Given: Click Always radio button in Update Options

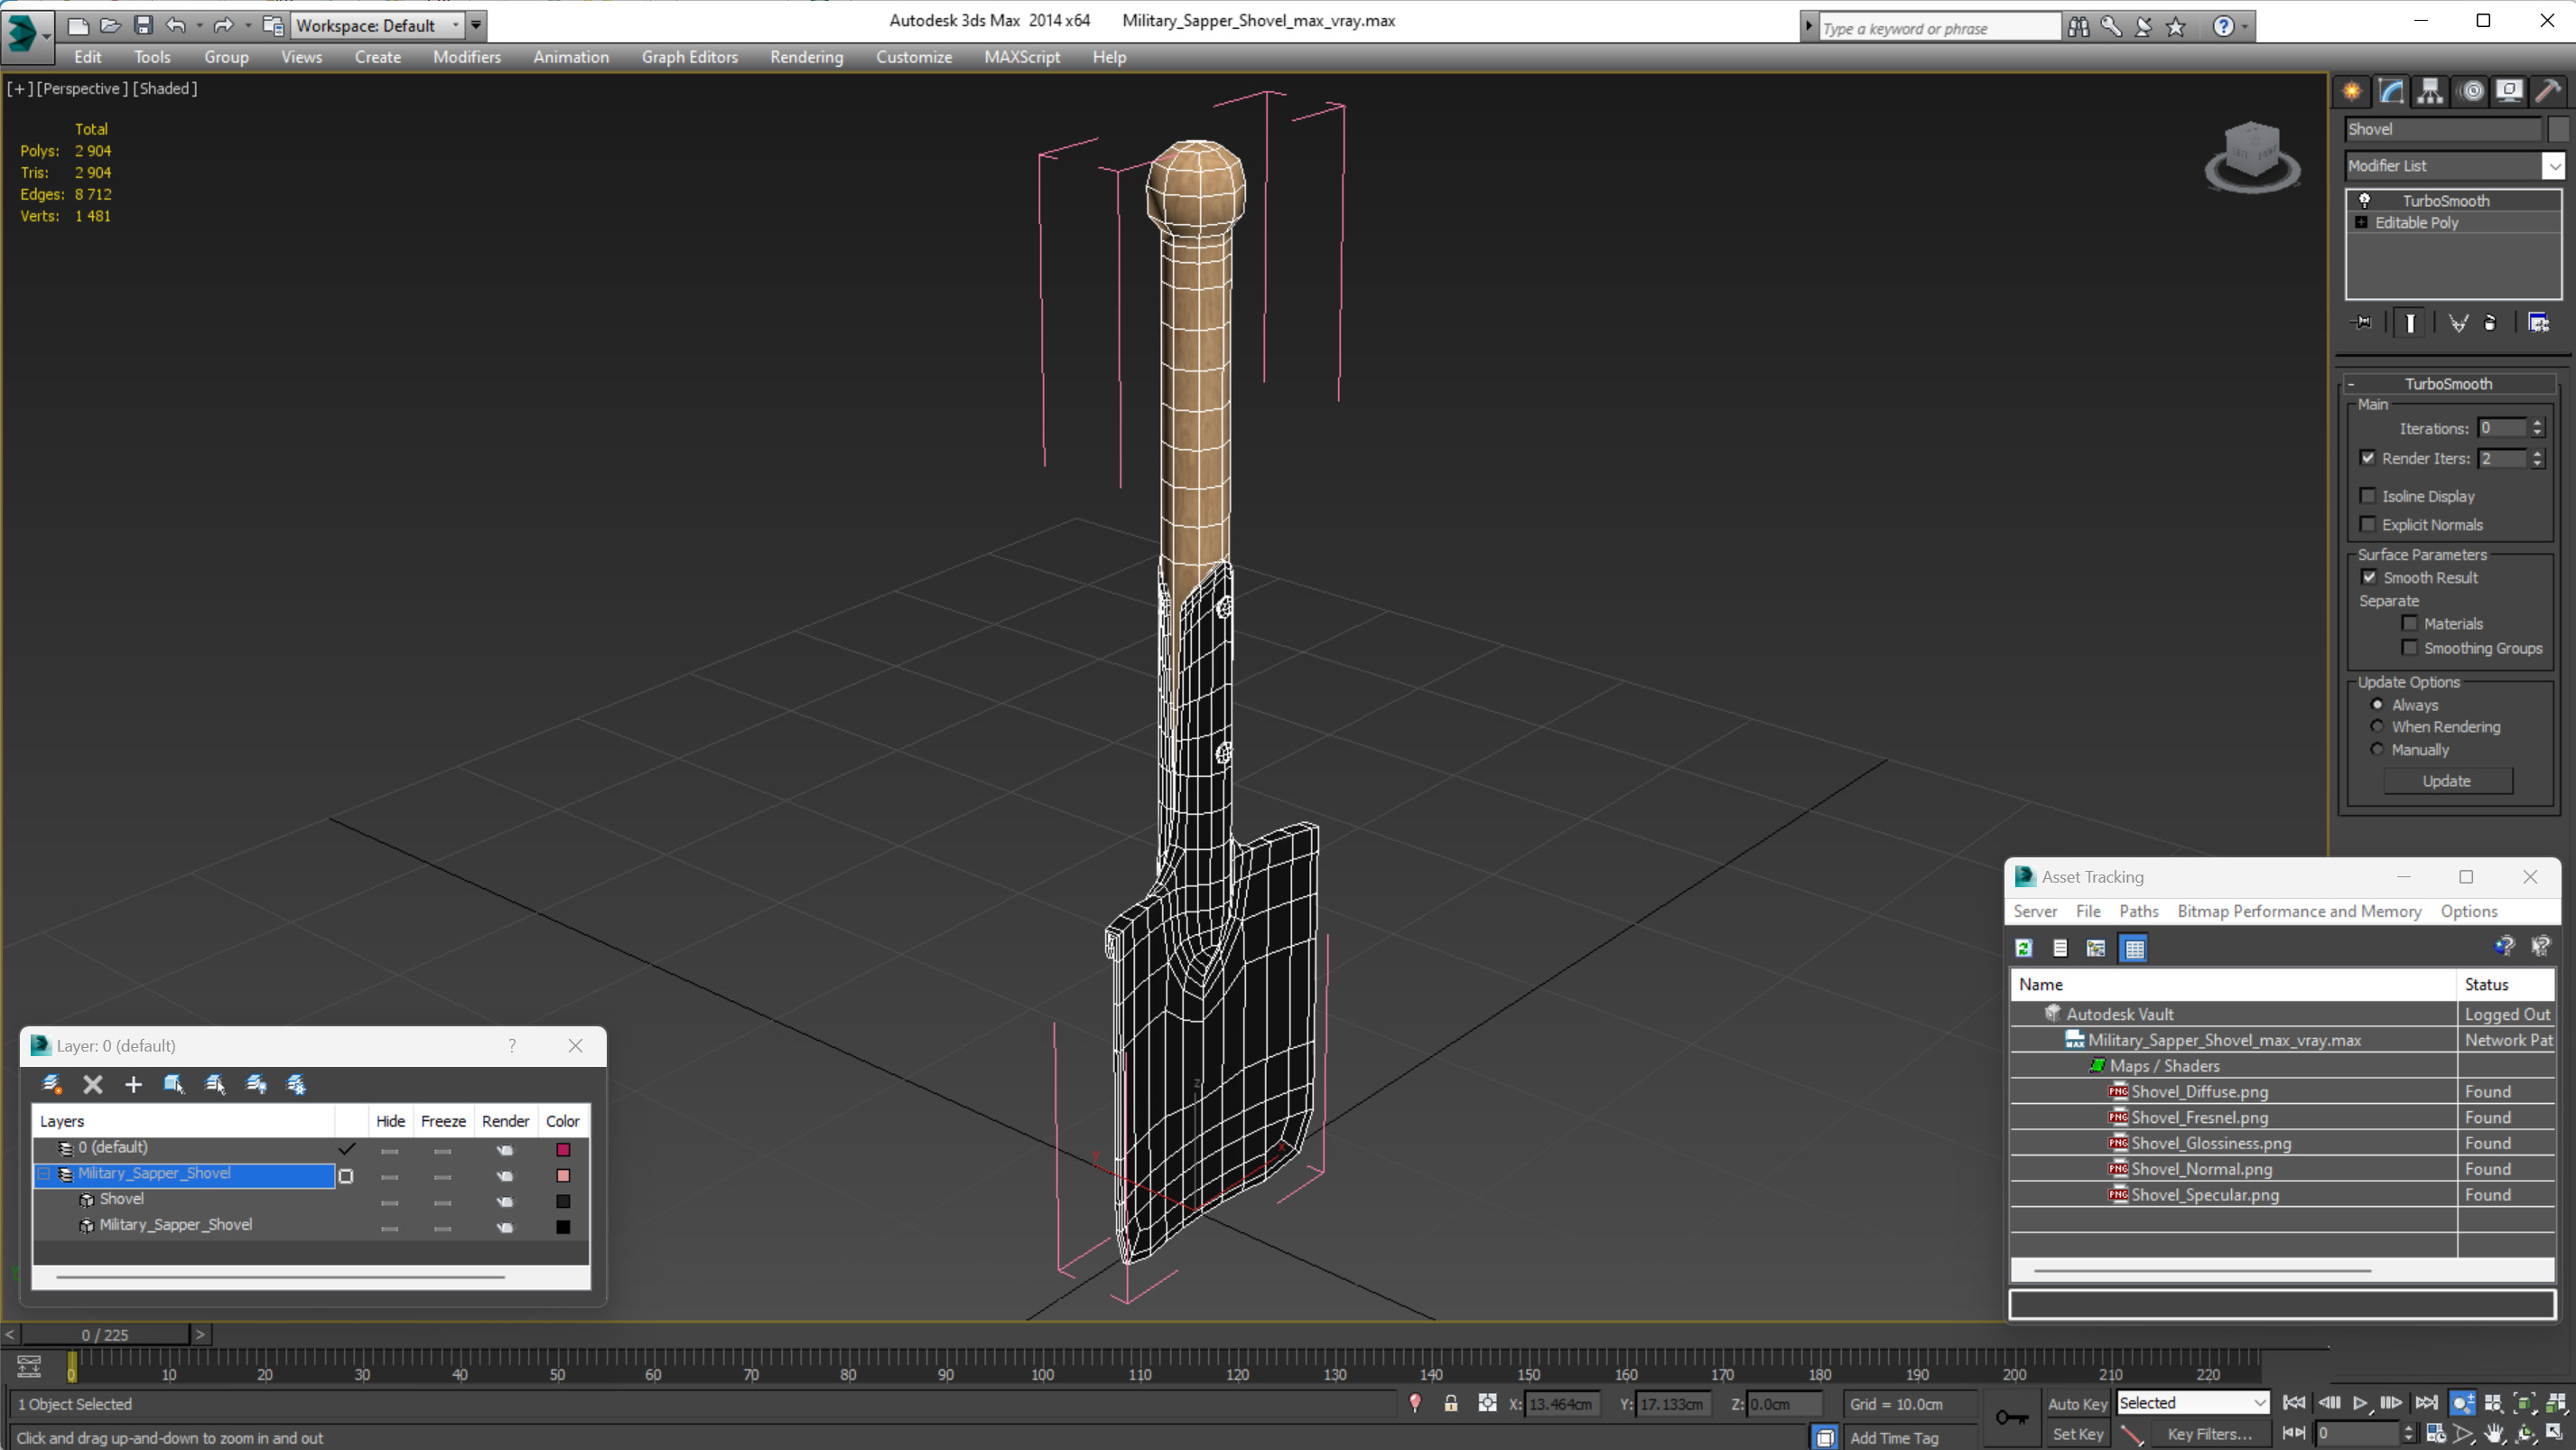Looking at the screenshot, I should point(2378,703).
